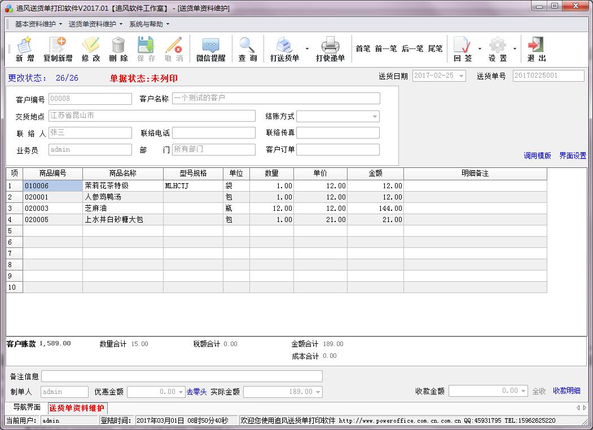Click the 客户编号 field
593x430 pixels.
click(90, 99)
